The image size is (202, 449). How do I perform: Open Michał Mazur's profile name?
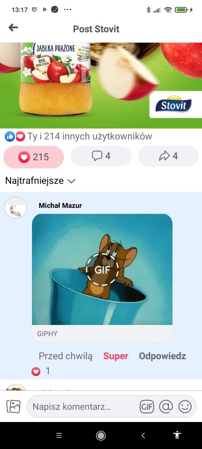(x=60, y=205)
